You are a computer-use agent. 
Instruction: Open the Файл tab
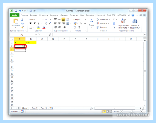[15, 15]
